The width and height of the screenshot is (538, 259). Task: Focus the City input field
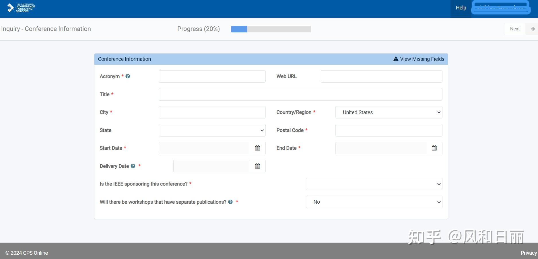pos(212,112)
